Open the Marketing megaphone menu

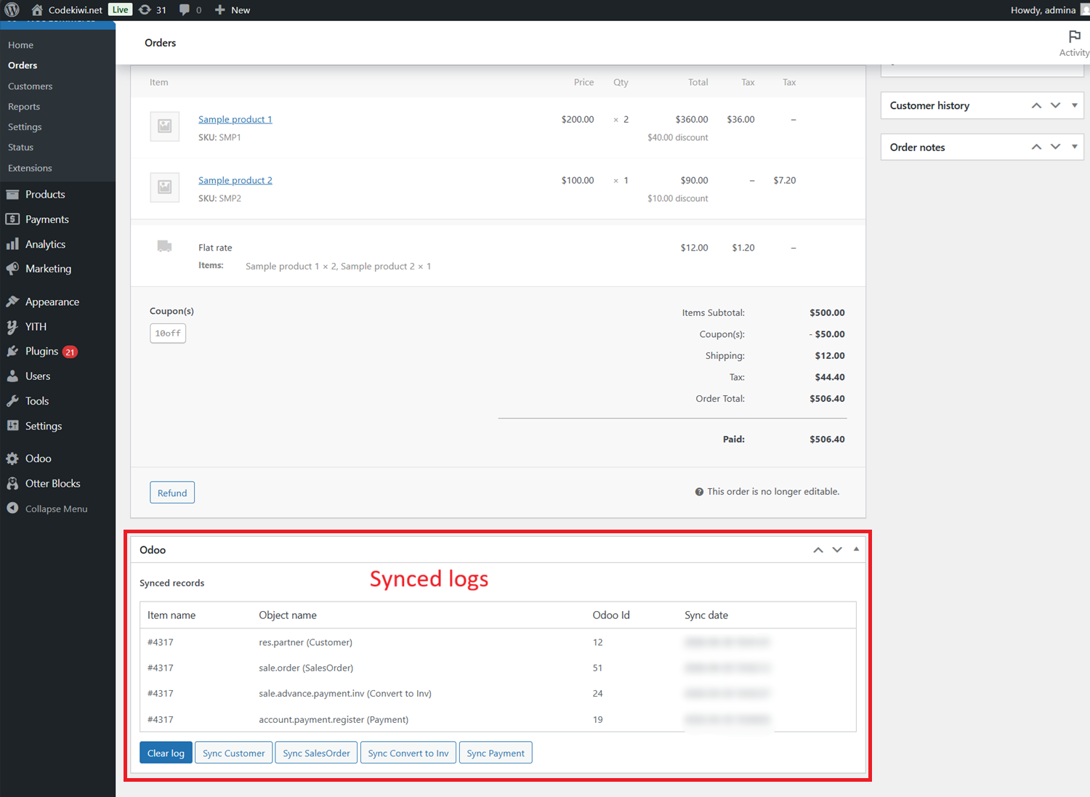tap(48, 269)
